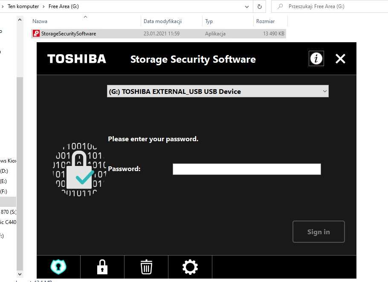Expand the address bar history dropdown arrow
388x282 pixels.
tap(247, 6)
